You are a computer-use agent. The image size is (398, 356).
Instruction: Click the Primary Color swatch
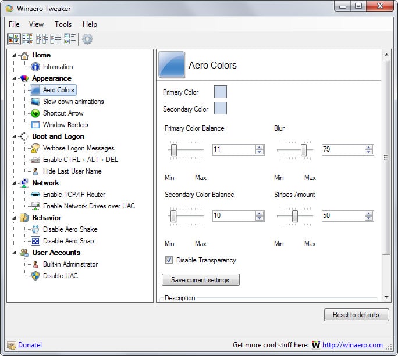tap(221, 92)
